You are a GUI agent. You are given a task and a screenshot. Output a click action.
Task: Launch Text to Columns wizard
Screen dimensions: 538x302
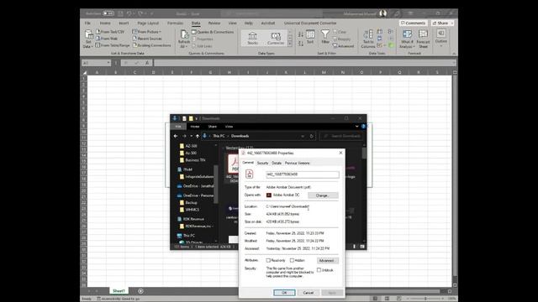coord(368,39)
